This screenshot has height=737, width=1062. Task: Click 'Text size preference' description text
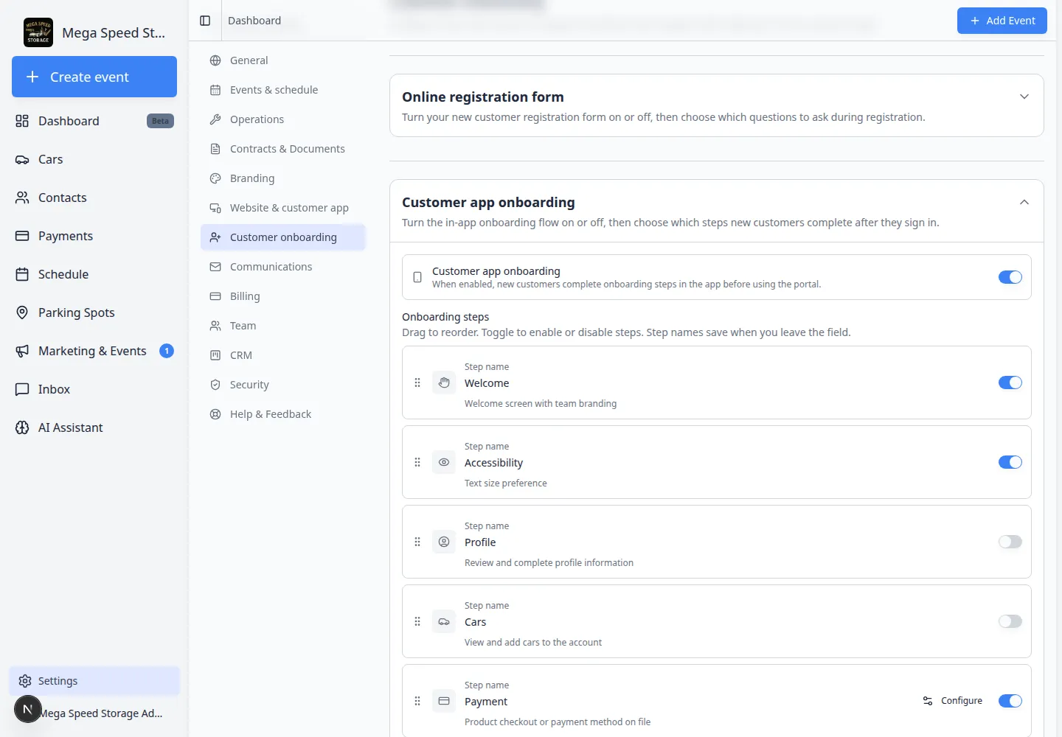click(506, 483)
